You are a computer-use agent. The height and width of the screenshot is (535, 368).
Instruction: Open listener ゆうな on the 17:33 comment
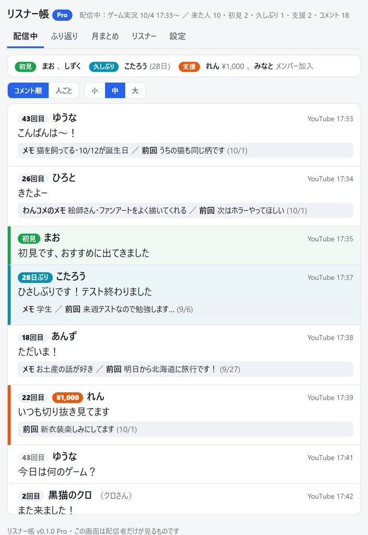coord(65,118)
